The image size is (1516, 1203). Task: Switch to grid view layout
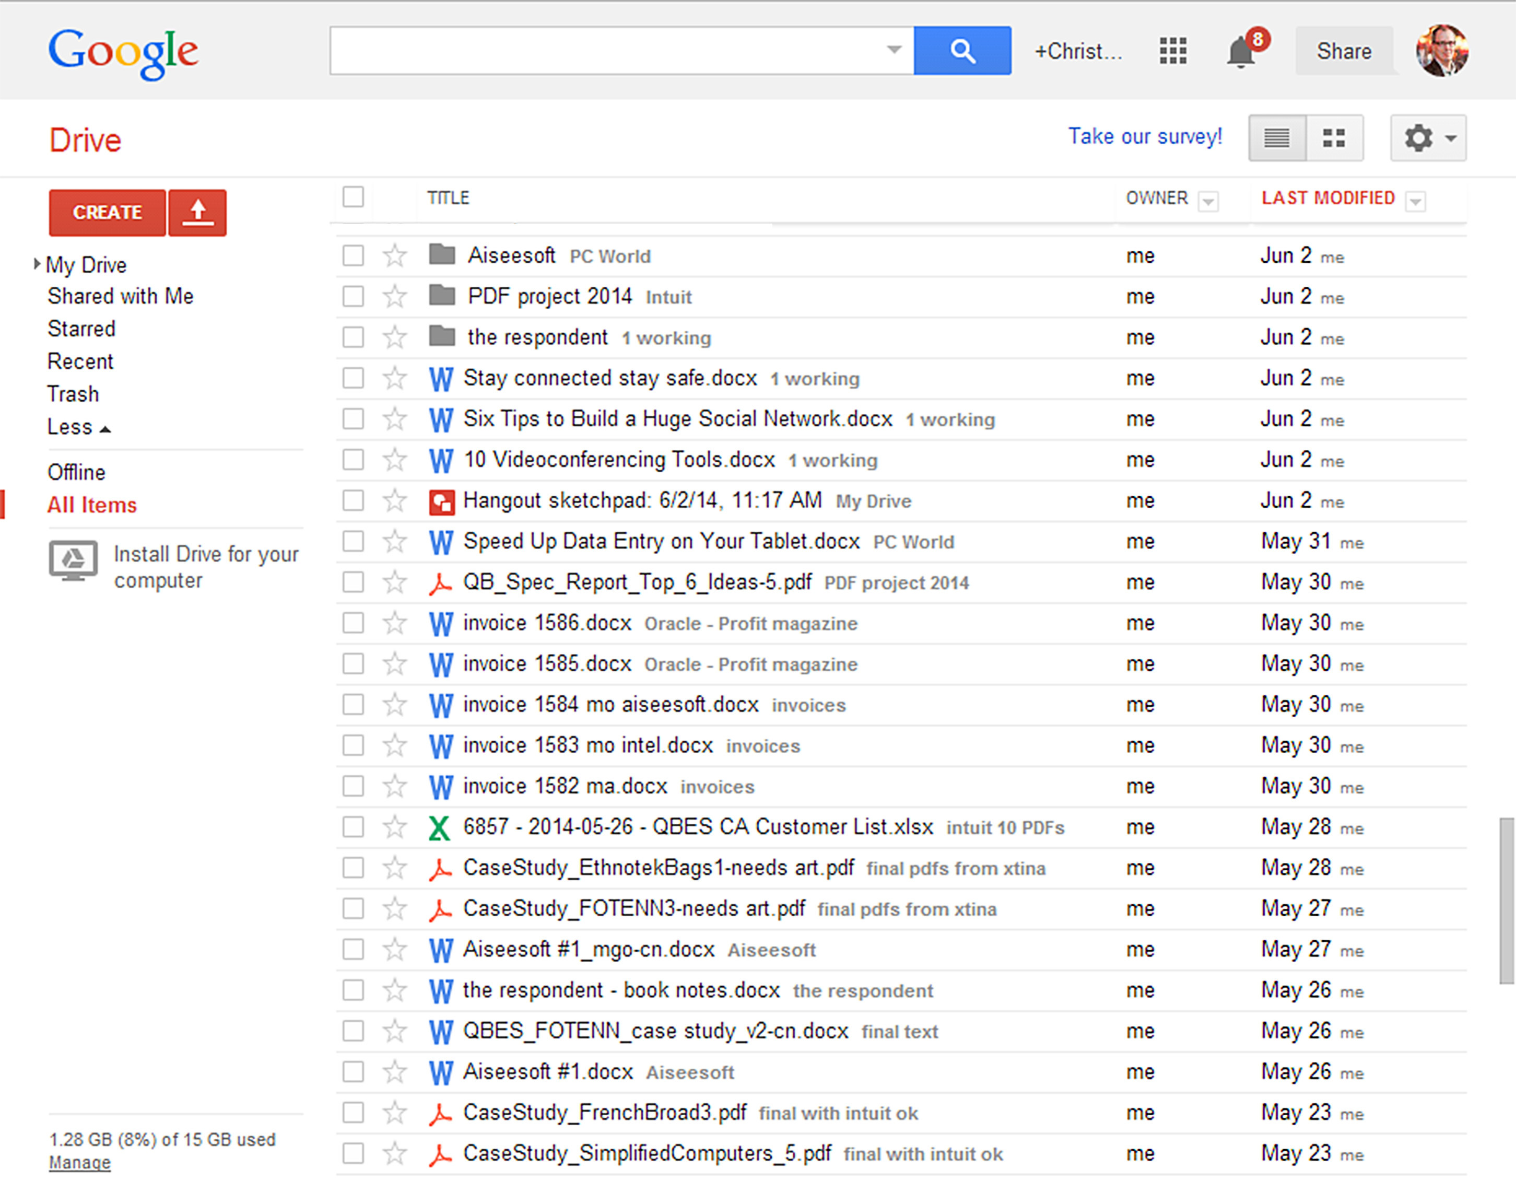pos(1333,138)
